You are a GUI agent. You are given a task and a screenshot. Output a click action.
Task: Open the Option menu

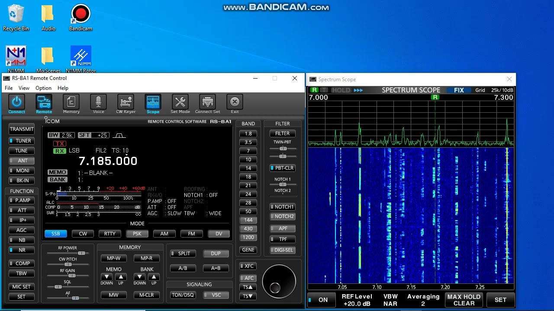(43, 88)
